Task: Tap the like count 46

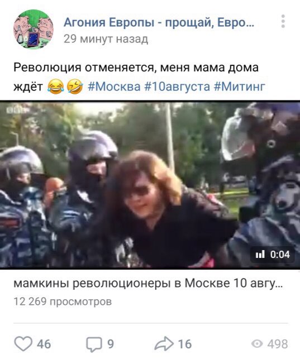Action: 44,344
